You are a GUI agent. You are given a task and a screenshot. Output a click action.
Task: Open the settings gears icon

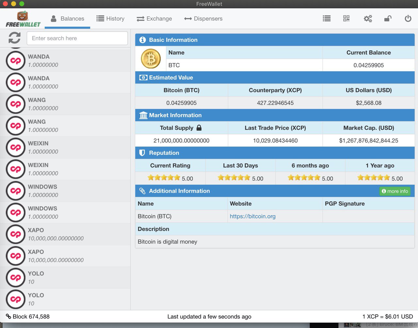pyautogui.click(x=368, y=19)
